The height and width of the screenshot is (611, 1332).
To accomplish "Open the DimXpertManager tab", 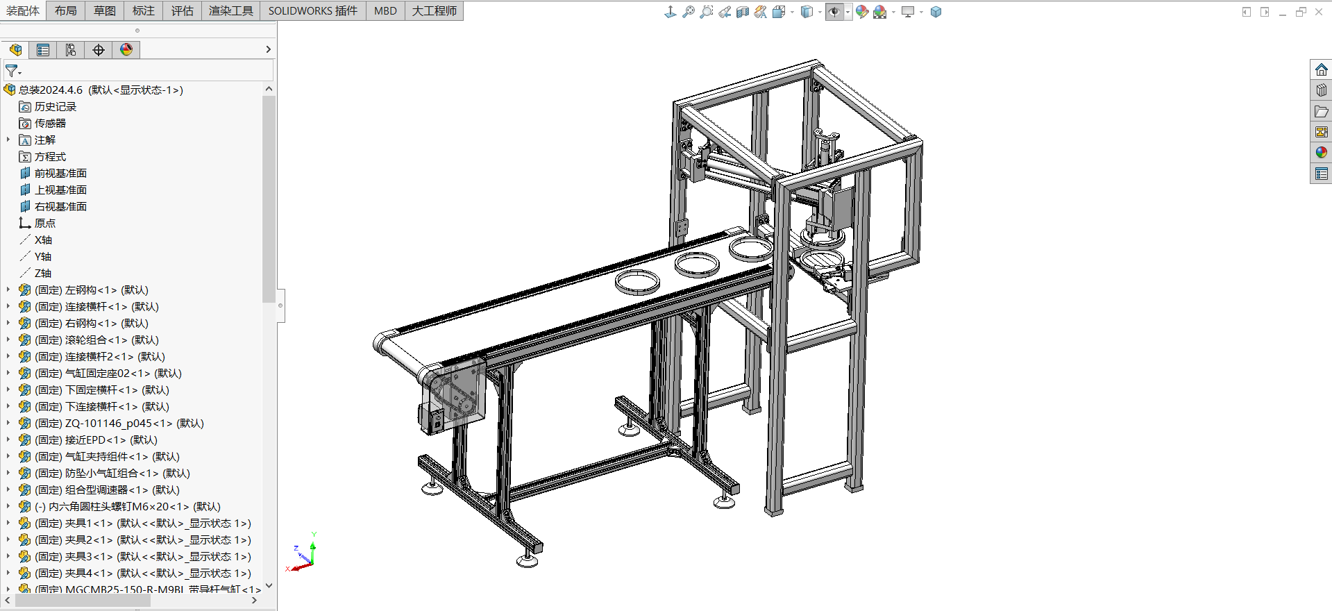I will pos(99,49).
